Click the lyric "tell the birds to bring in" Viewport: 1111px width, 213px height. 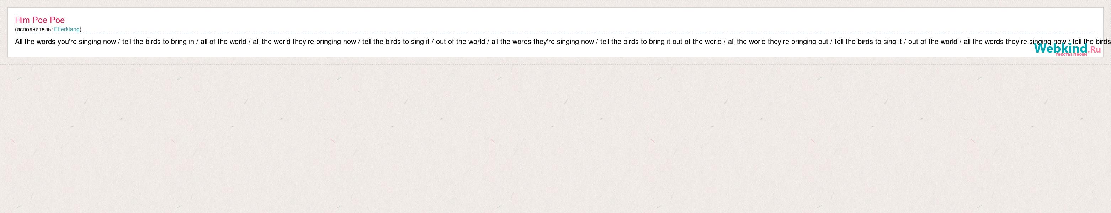click(158, 42)
